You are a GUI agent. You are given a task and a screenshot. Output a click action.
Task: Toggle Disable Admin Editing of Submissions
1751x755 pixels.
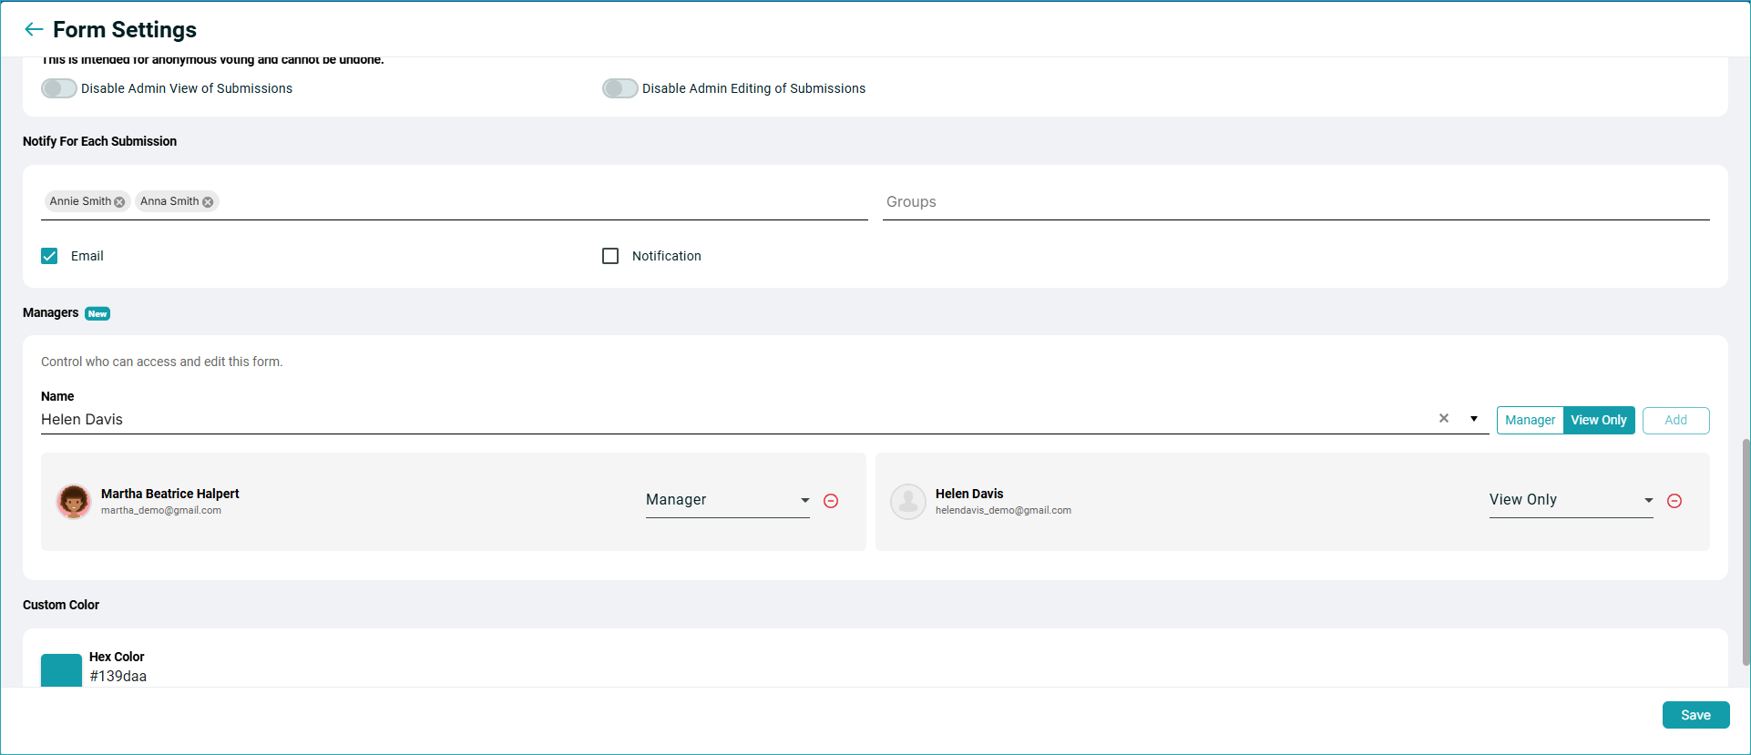tap(620, 88)
